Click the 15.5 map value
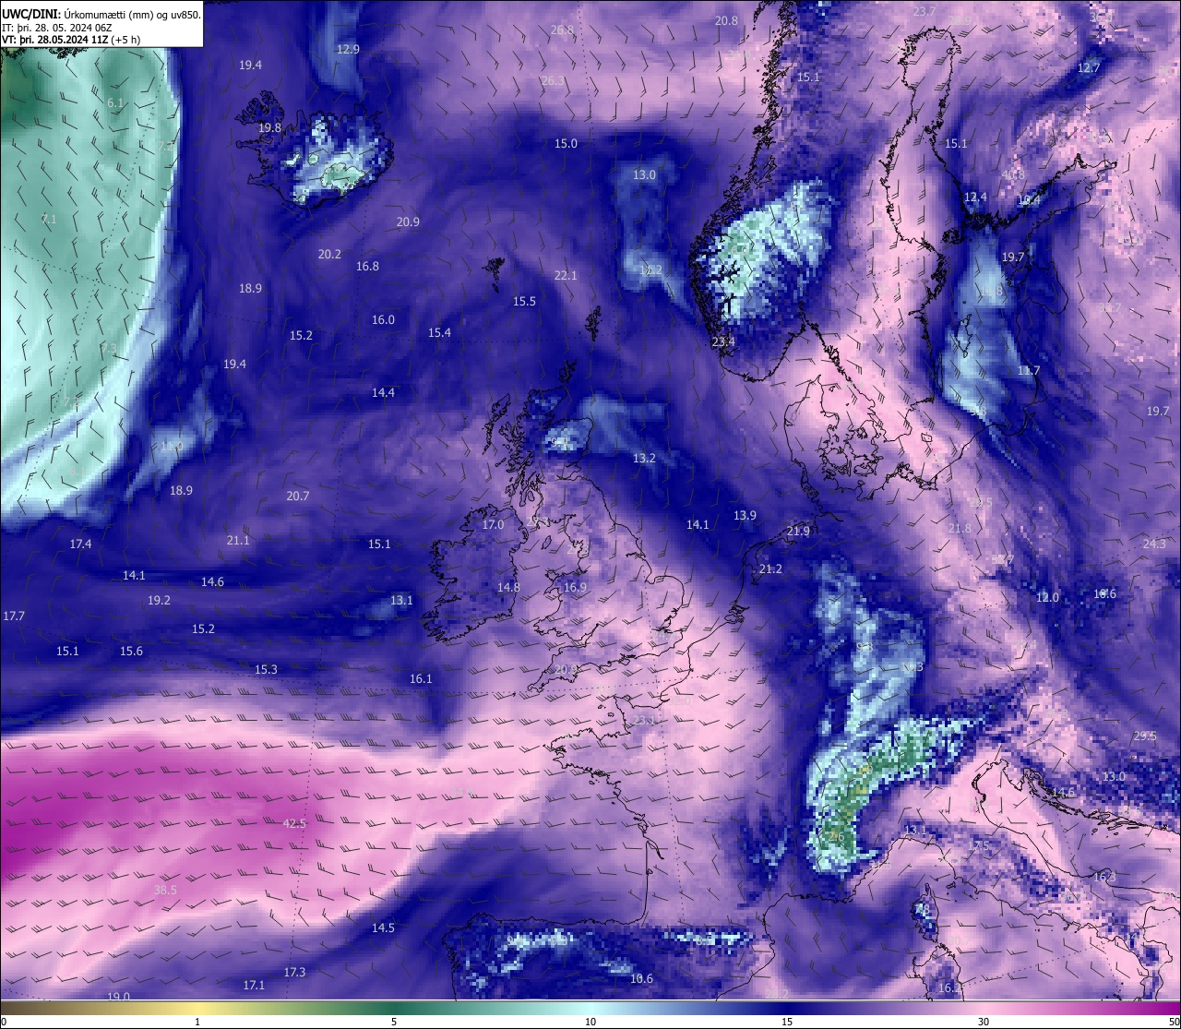 (x=524, y=301)
